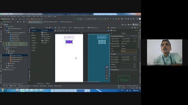Switch to Code view mode
Image resolution: width=188 pixels, height=105 pixels.
124,24
